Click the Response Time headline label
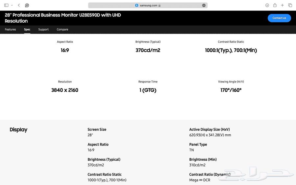 point(148,82)
